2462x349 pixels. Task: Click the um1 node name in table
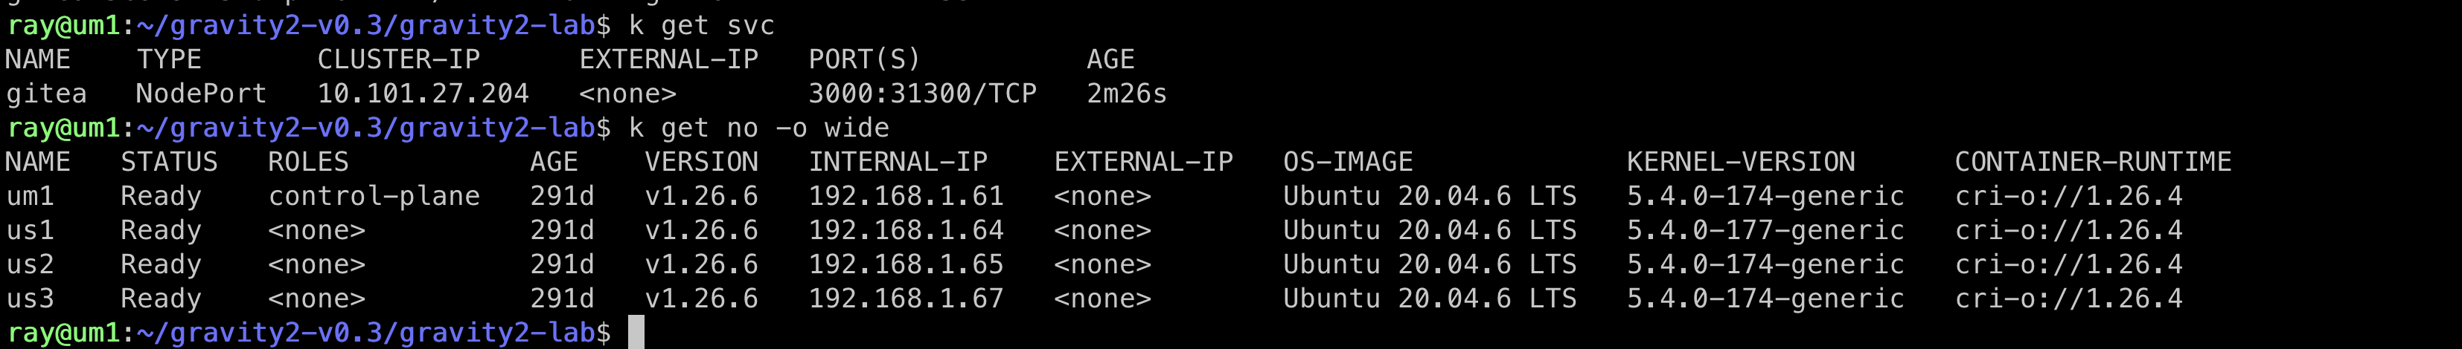(x=31, y=197)
